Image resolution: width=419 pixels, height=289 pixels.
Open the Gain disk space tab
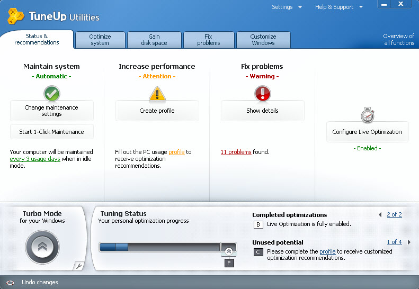(x=154, y=40)
